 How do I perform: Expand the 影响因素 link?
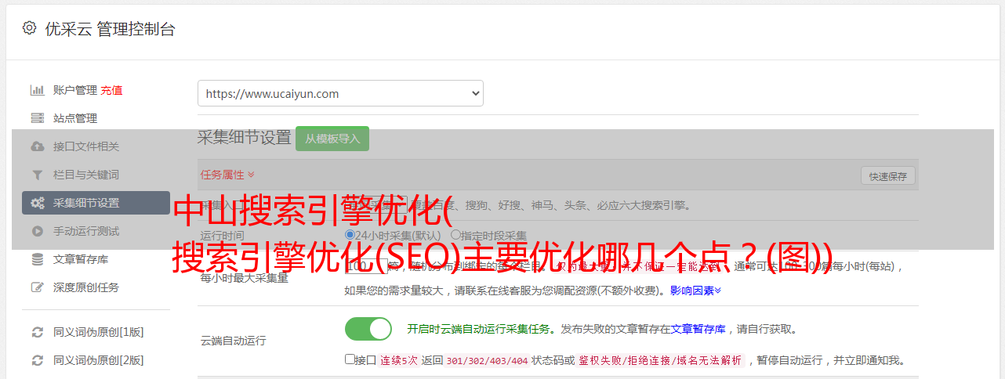tap(695, 291)
